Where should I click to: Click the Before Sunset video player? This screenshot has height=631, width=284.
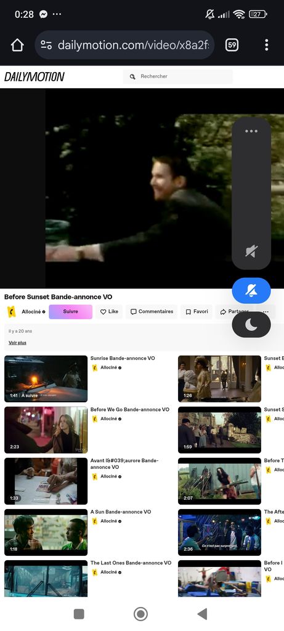coord(142,188)
